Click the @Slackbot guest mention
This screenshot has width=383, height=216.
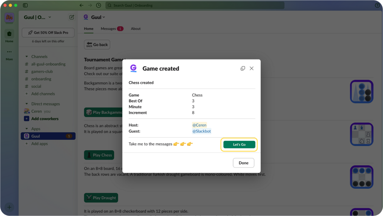coord(201,131)
